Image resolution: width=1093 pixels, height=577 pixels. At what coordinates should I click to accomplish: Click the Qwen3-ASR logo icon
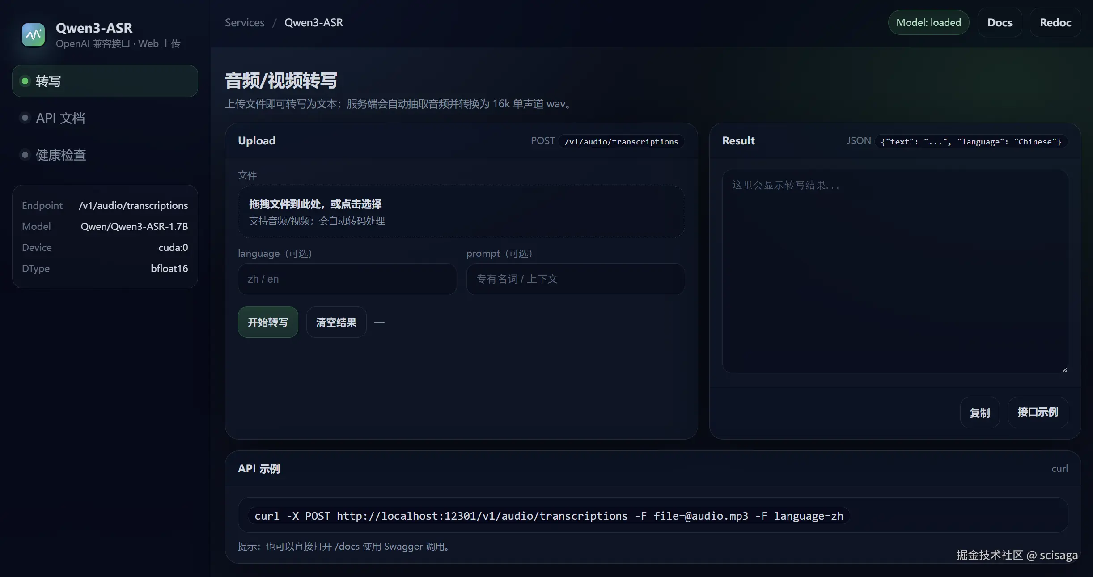pos(33,34)
